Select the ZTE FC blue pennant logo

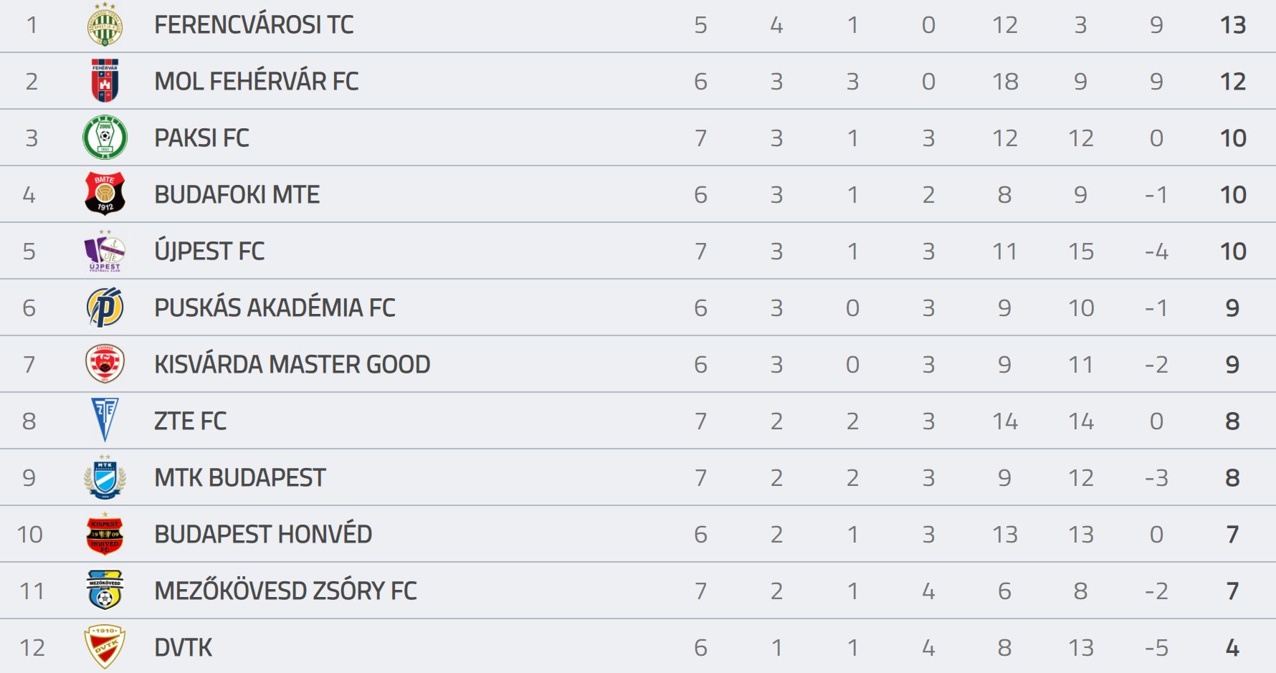[105, 420]
